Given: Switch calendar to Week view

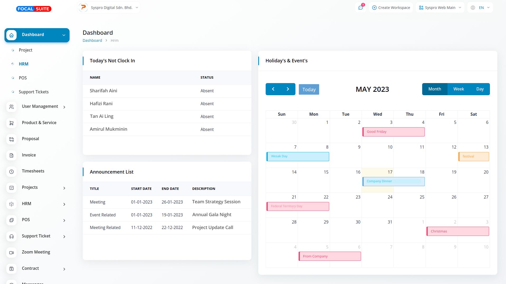Looking at the screenshot, I should click(x=459, y=89).
